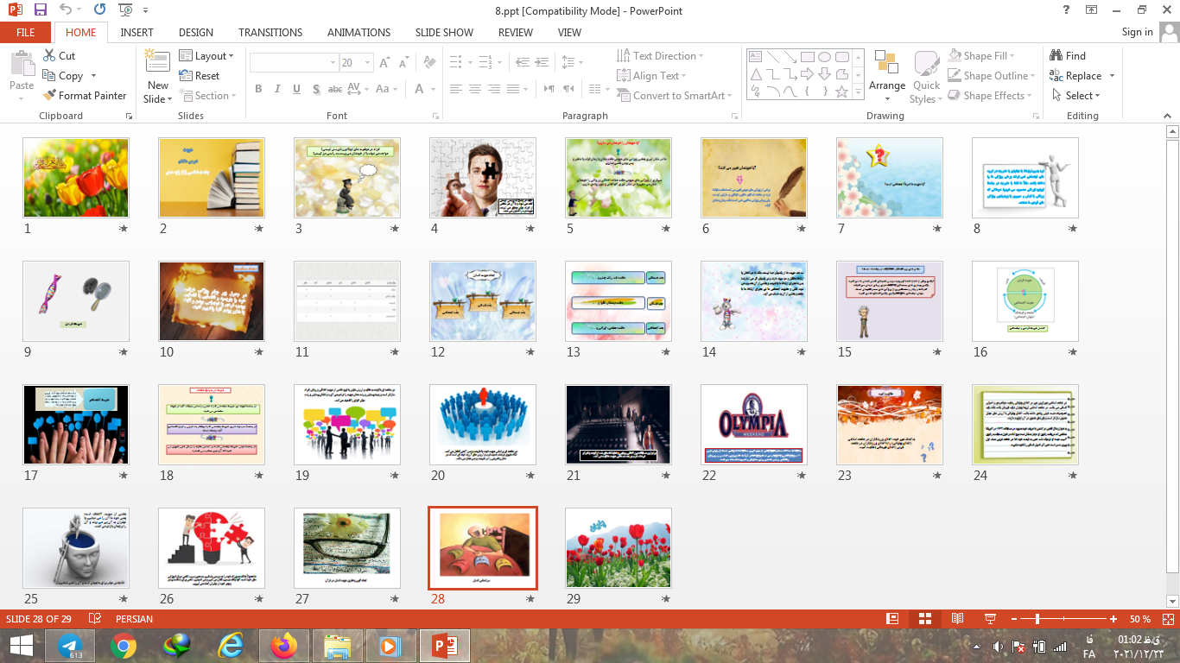This screenshot has width=1180, height=663.
Task: Expand the Layout dropdown
Action: (207, 55)
